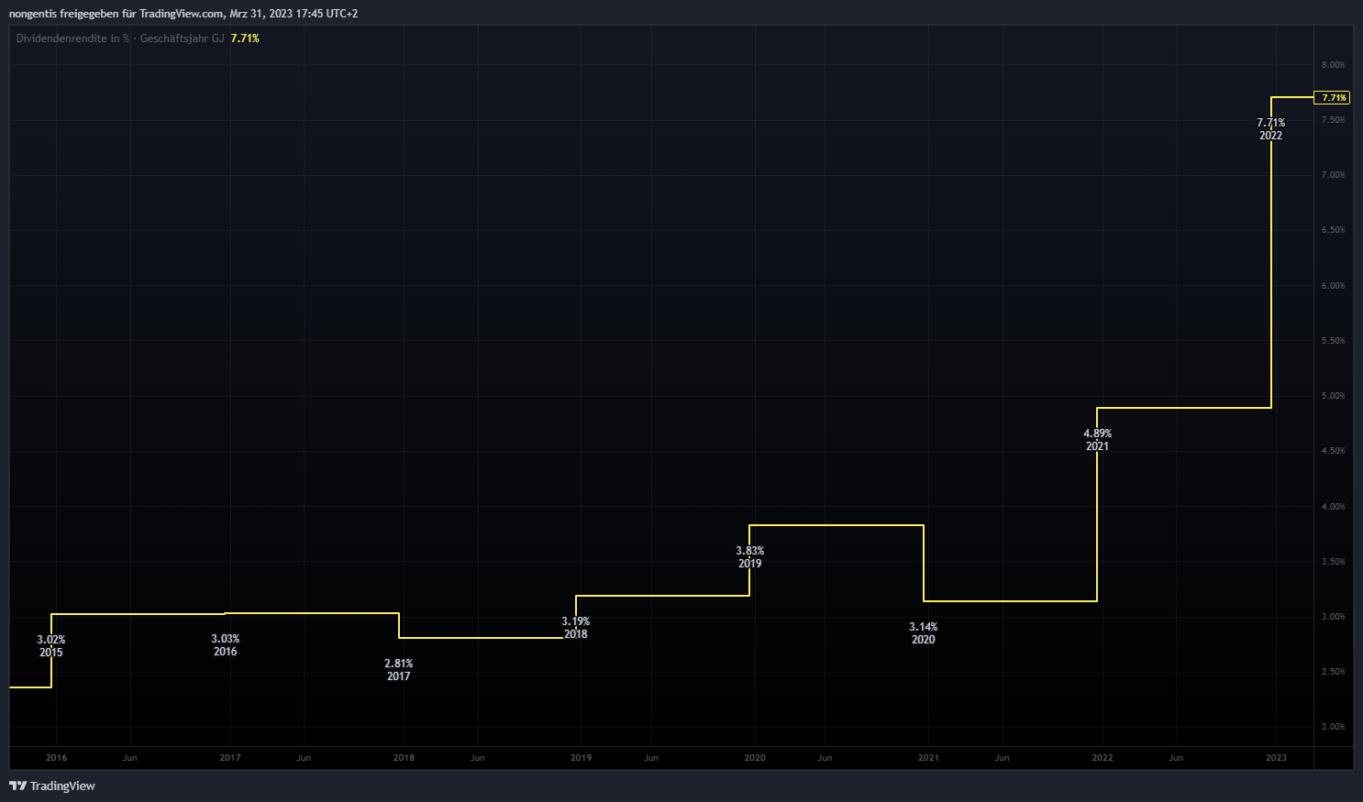Click the 8.00% price scale label
This screenshot has width=1363, height=802.
[x=1333, y=65]
